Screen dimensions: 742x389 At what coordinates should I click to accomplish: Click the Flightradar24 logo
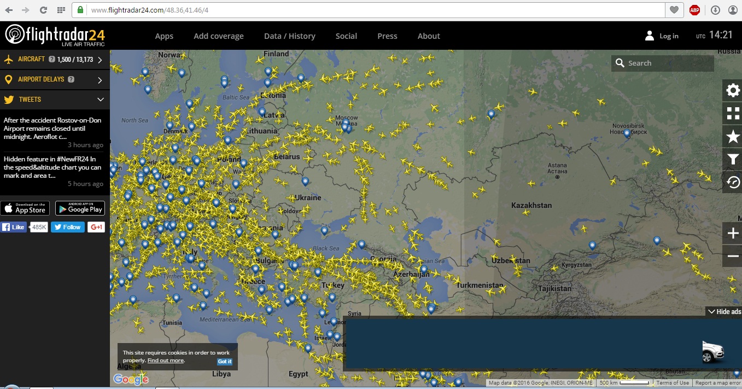point(55,35)
